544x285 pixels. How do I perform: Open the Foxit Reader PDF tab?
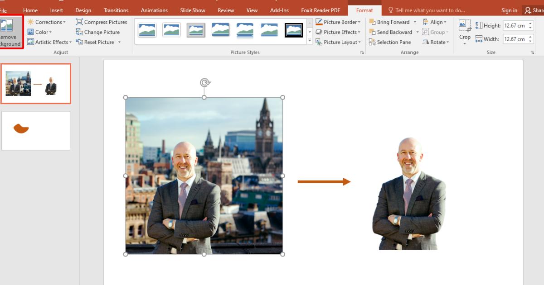click(x=321, y=10)
